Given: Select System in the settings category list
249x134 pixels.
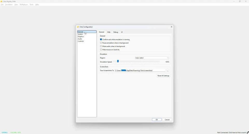Looking at the screenshot, I should (87, 34).
